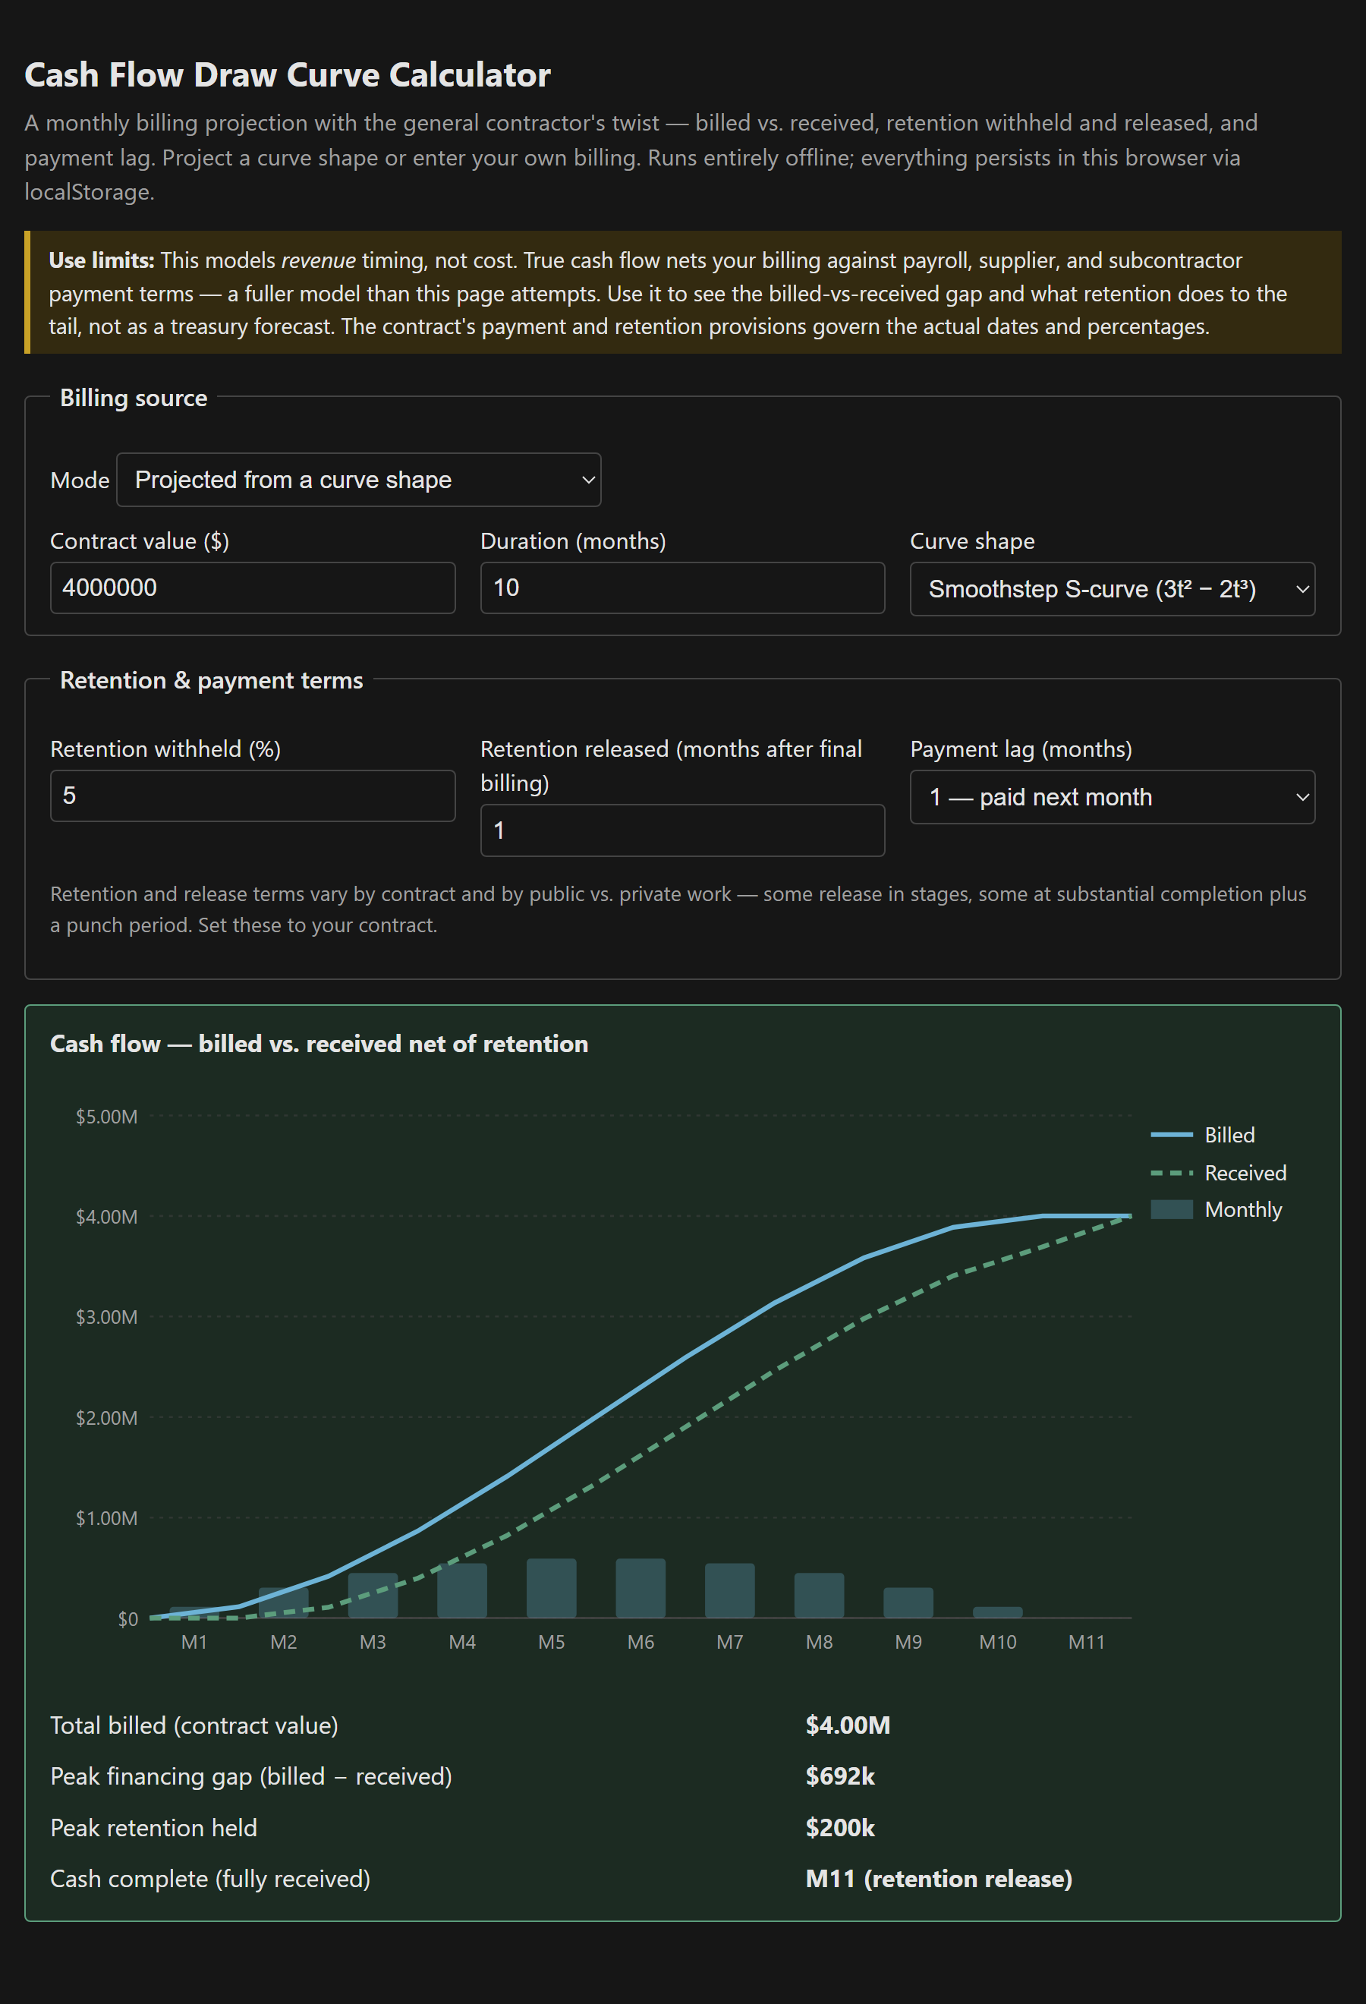Click the Monthly legend bar swatch
Screen dimensions: 1366x2004
[x=1171, y=1209]
